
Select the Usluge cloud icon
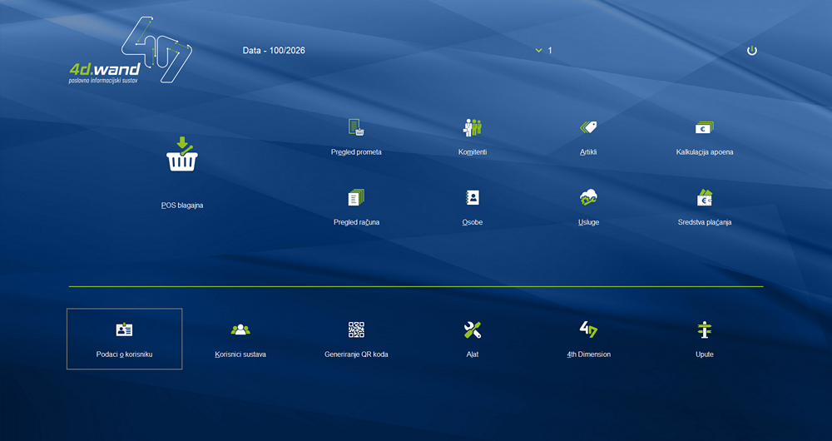pyautogui.click(x=588, y=197)
